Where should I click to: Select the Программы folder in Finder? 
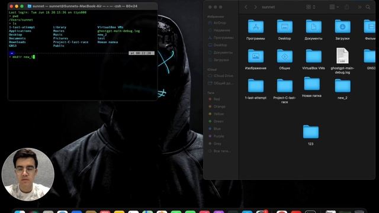255,26
